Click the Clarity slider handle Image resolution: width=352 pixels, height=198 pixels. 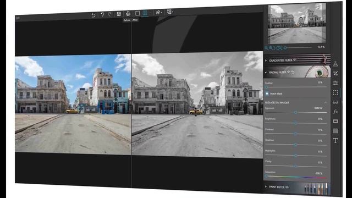click(x=296, y=166)
